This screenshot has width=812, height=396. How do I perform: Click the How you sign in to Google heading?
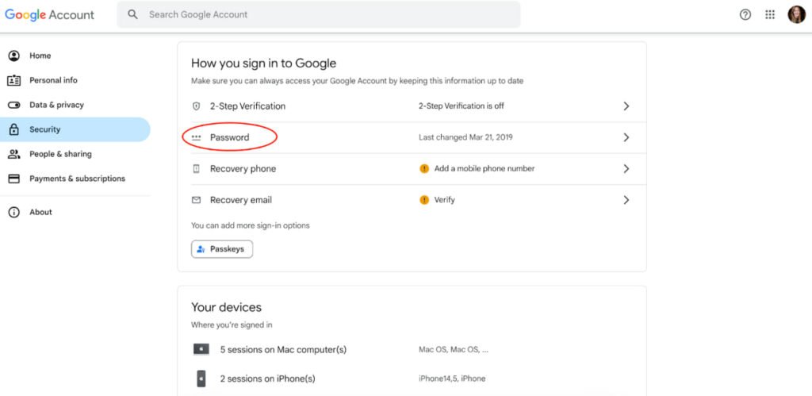point(263,63)
